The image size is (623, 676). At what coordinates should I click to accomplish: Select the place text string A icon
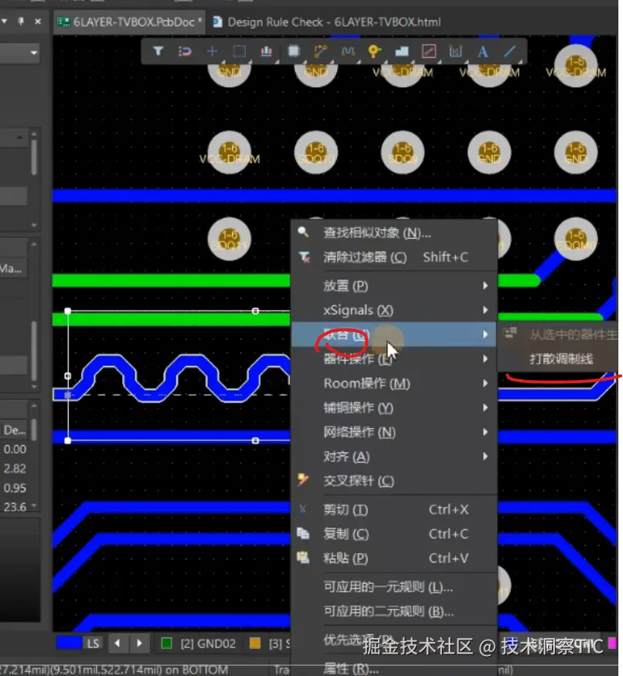[x=482, y=51]
